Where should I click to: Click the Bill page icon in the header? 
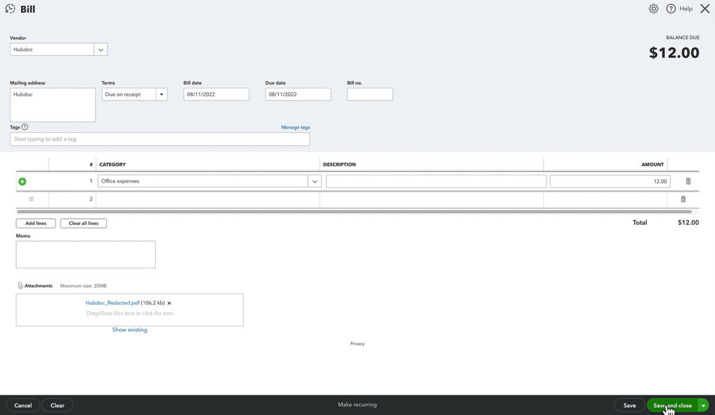(9, 8)
